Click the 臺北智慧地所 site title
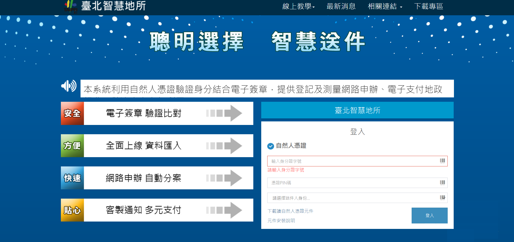Image resolution: width=514 pixels, height=242 pixels. 114,6
